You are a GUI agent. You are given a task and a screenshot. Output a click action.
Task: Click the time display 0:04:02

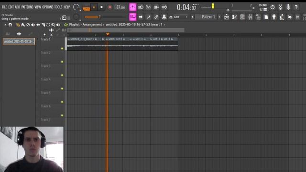point(186,8)
